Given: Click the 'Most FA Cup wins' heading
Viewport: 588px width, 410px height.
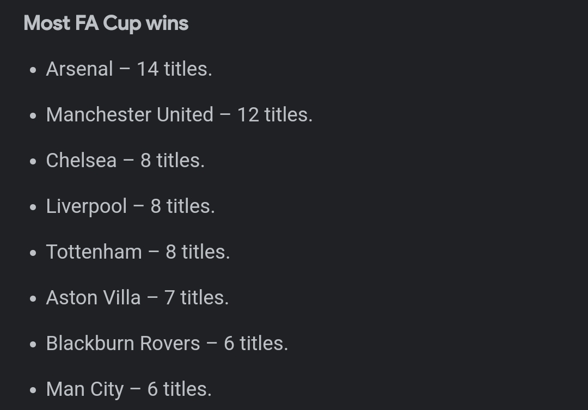Looking at the screenshot, I should pos(106,23).
